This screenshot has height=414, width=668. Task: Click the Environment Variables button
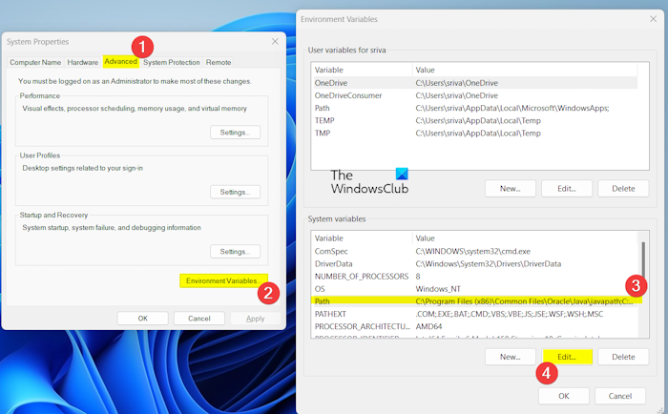click(223, 280)
